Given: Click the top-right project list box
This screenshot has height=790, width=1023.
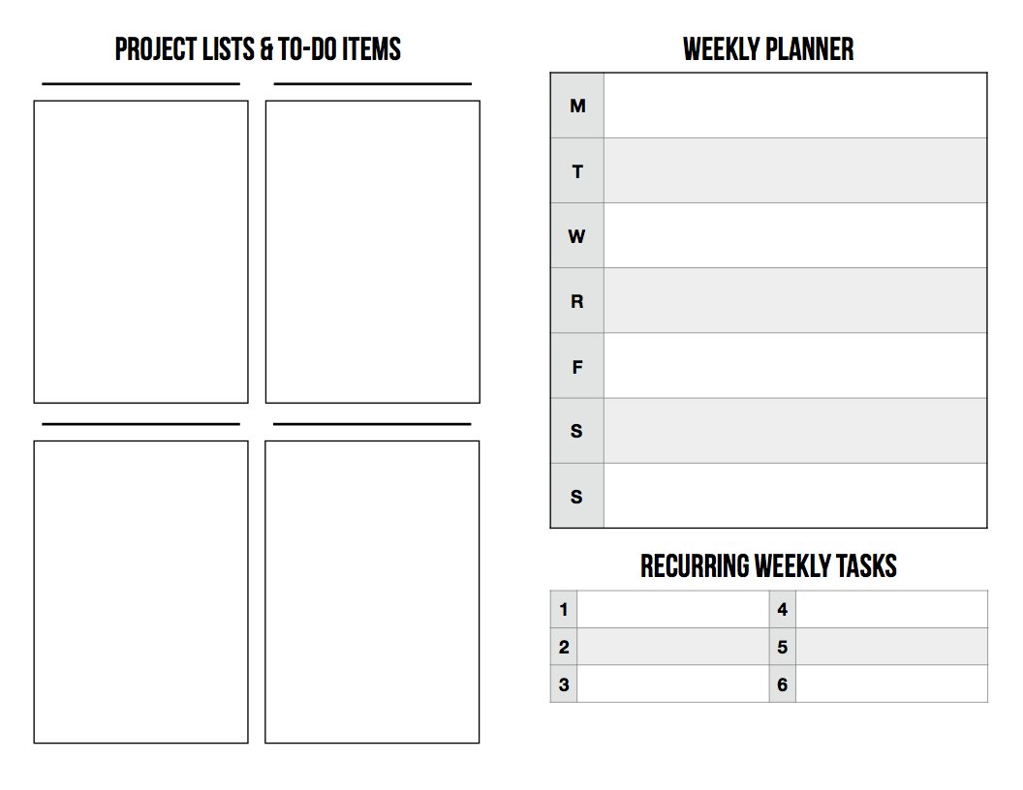Looking at the screenshot, I should pos(373,252).
